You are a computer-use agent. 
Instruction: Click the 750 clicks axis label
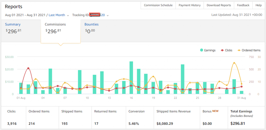click(251, 57)
